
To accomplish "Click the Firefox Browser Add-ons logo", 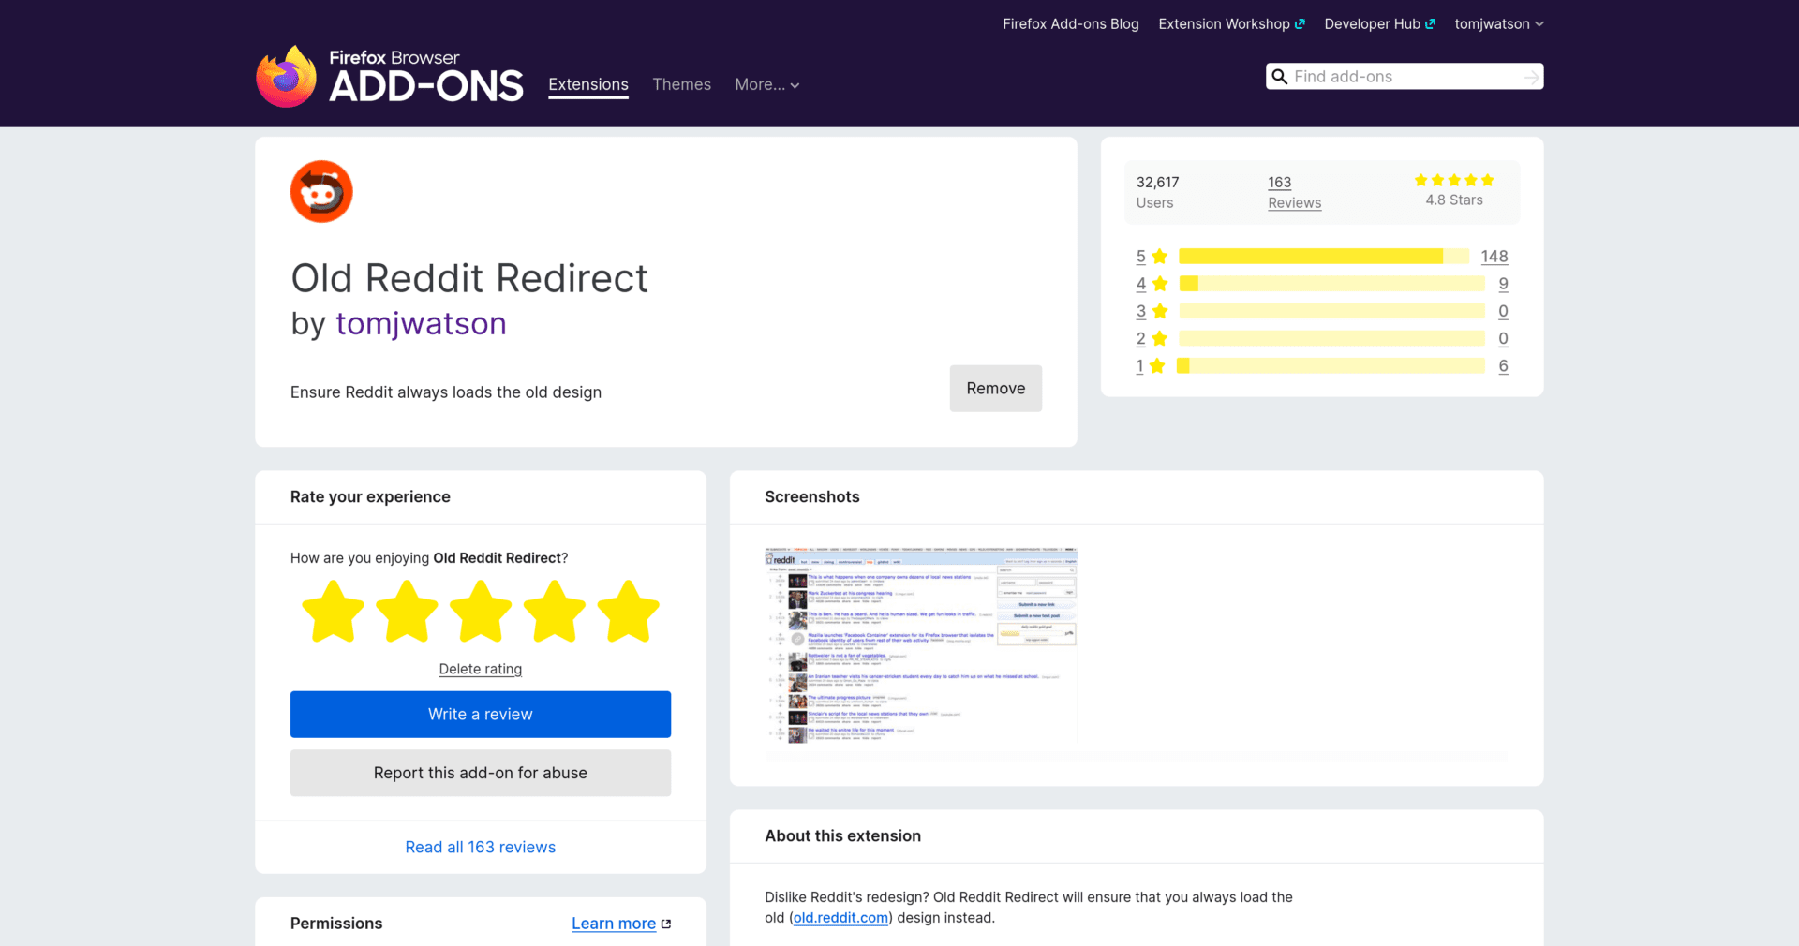I will [x=390, y=77].
